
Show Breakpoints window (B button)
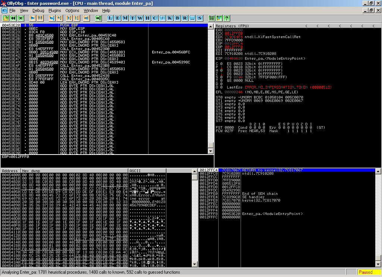(x=177, y=18)
